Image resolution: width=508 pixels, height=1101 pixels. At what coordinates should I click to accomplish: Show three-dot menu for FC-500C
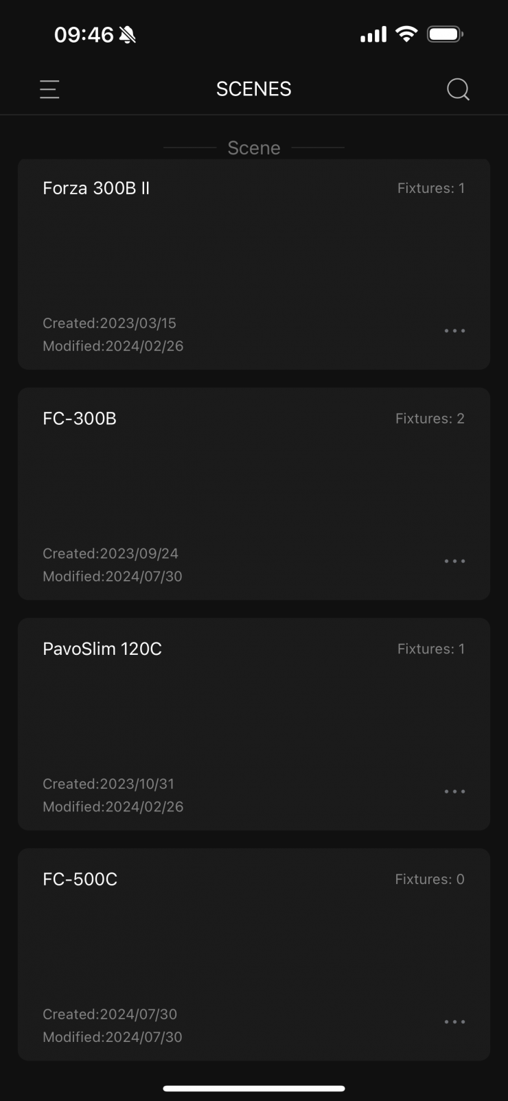pos(454,1022)
